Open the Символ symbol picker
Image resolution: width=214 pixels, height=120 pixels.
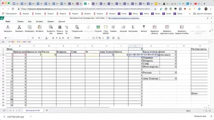coord(113,27)
